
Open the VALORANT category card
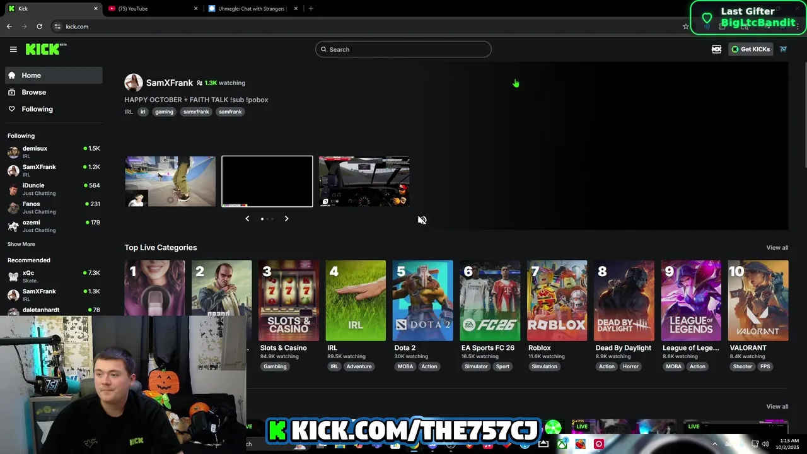pos(758,301)
